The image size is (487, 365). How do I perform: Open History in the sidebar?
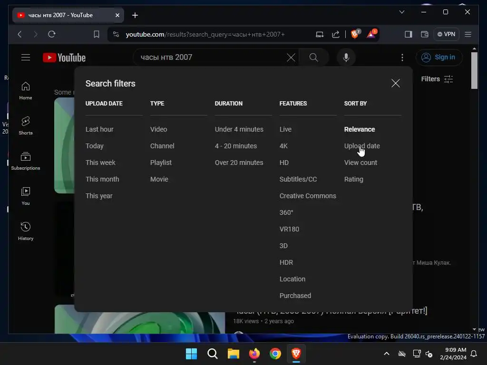click(x=26, y=231)
